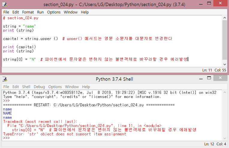Click the 'NAME' output line in Shell
The image size is (229, 148).
[7, 113]
